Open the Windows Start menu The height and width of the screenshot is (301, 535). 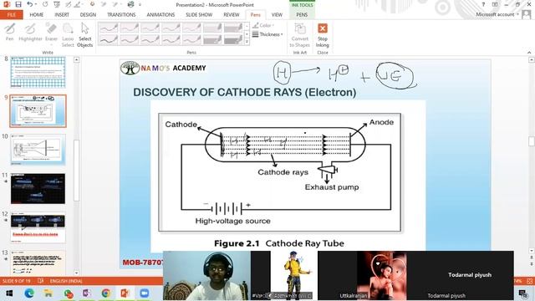9,293
